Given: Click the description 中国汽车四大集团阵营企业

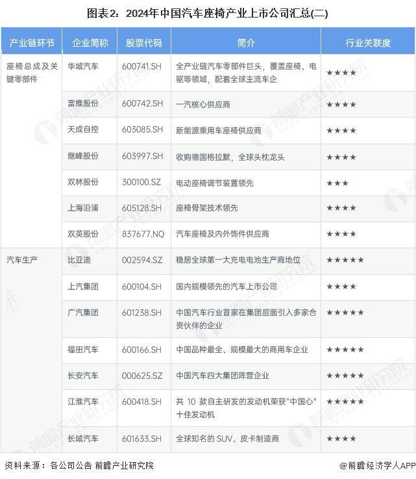Looking at the screenshot, I should pos(223,376).
